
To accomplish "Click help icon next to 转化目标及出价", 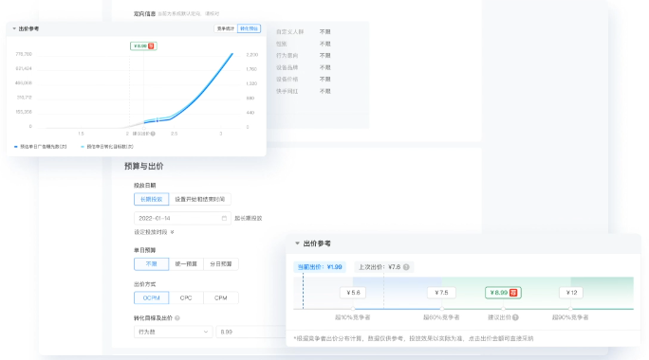I will [177, 317].
